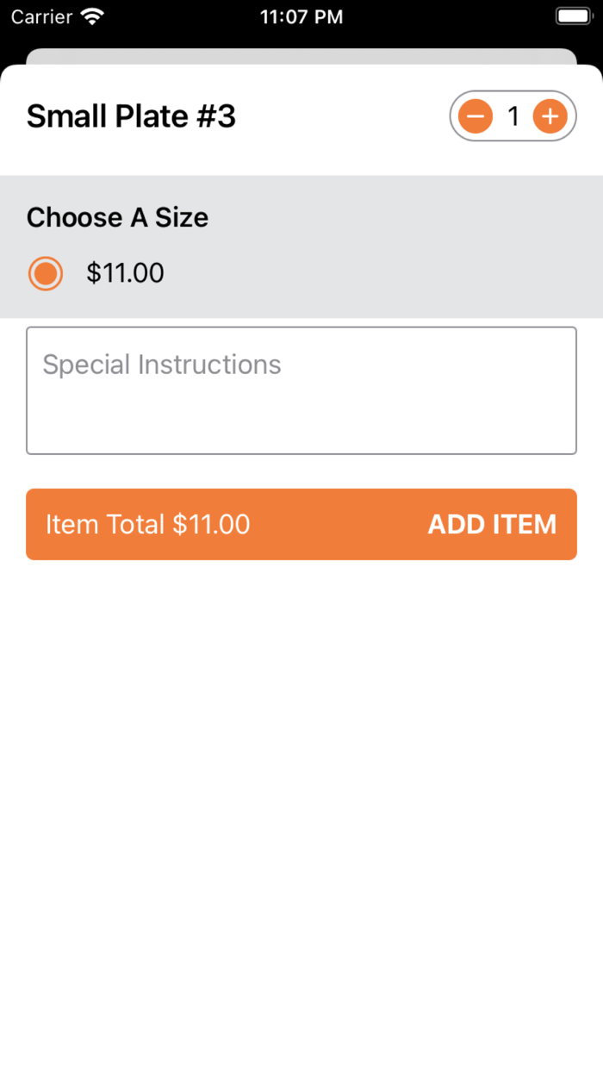Screen dimensions: 603x1072
Task: Click white header space beside Small Plate #3
Action: click(345, 116)
